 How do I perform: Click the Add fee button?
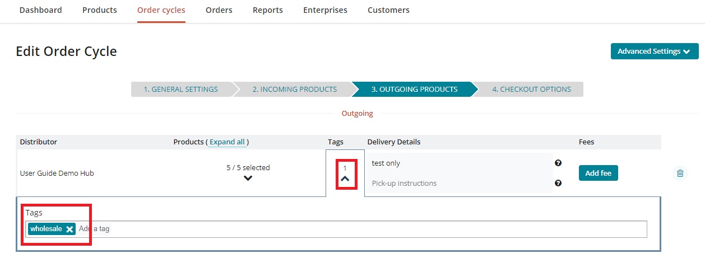(x=598, y=173)
